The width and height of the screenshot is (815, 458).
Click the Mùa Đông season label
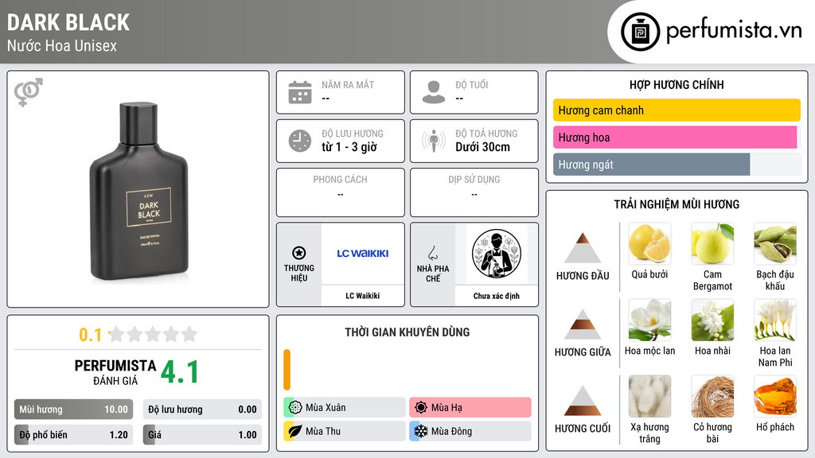coord(451,431)
